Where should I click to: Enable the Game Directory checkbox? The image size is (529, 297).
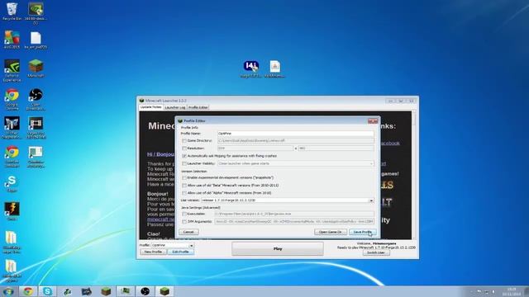184,141
